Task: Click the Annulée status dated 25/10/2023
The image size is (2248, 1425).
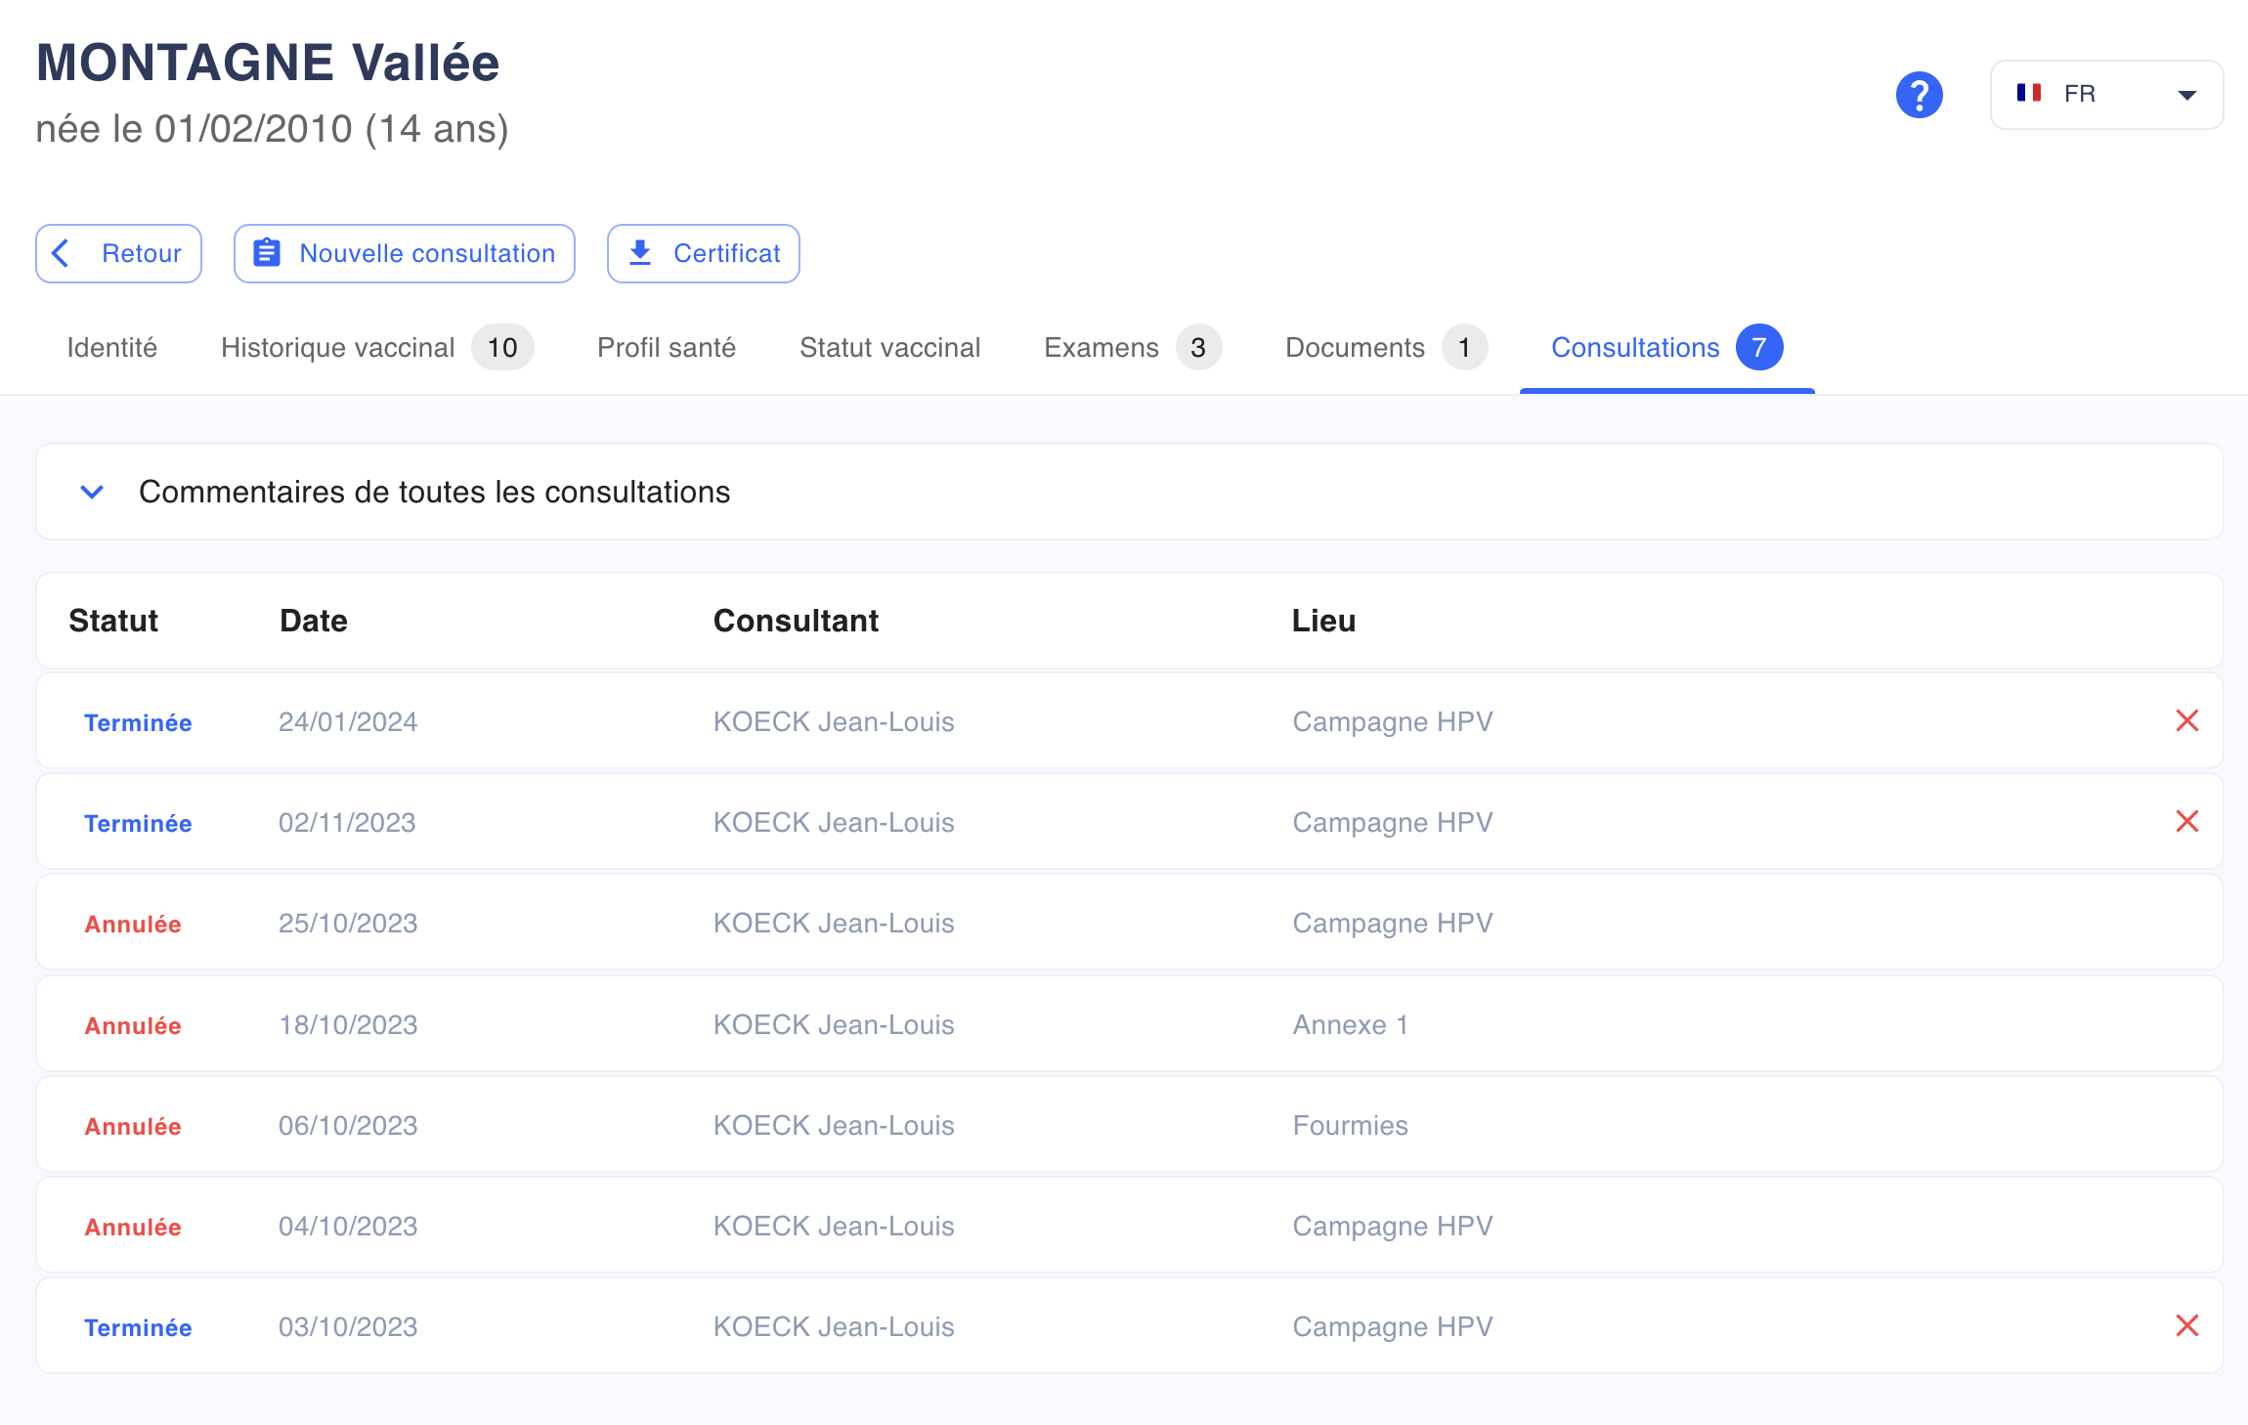Action: [133, 924]
